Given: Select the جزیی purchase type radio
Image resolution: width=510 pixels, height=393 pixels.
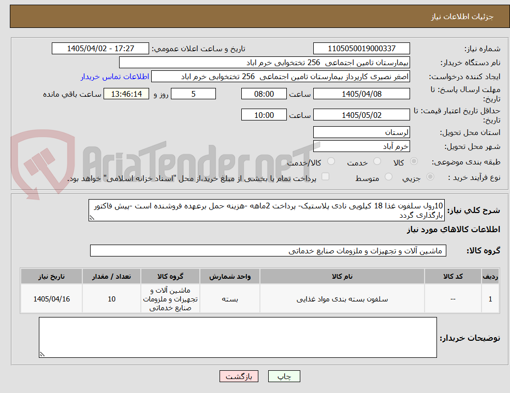Looking at the screenshot, I should coord(430,177).
